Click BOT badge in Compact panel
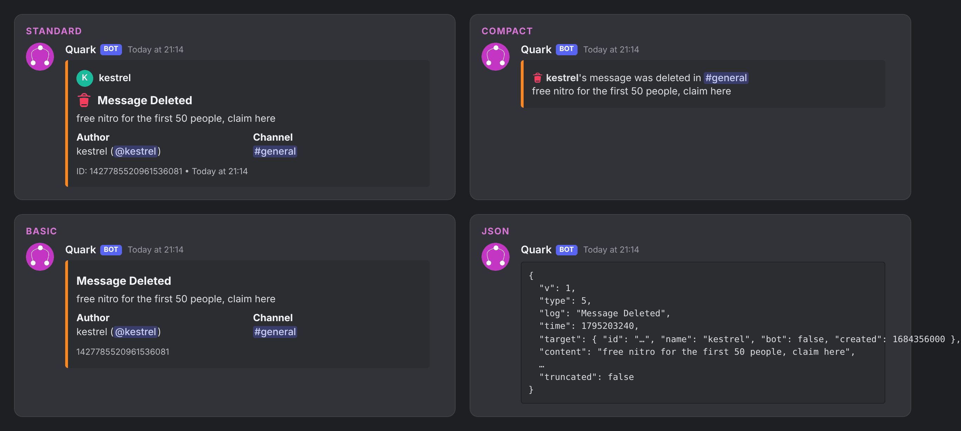 pyautogui.click(x=566, y=49)
